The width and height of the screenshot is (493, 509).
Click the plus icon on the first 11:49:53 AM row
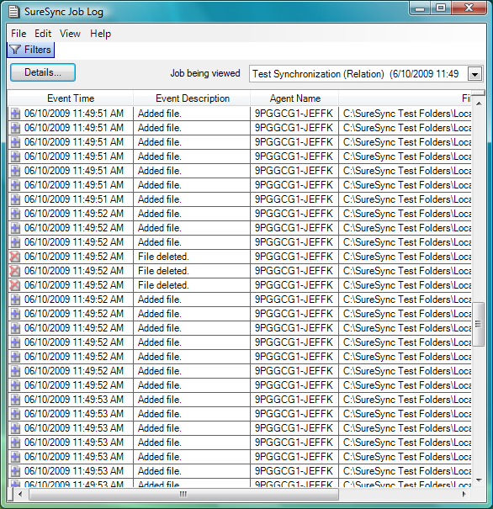point(15,400)
